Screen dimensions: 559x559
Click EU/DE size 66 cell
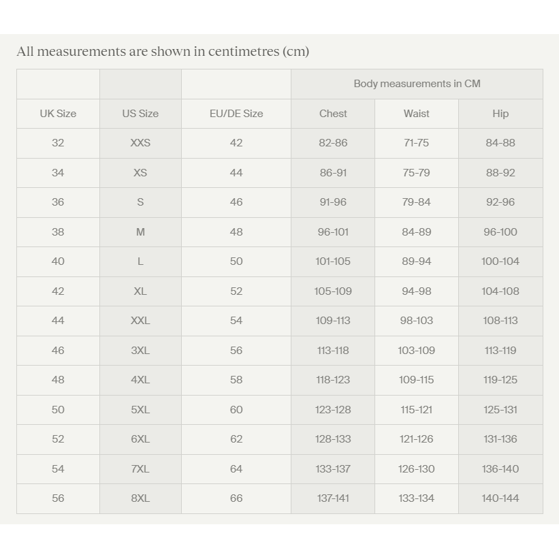[x=236, y=498]
